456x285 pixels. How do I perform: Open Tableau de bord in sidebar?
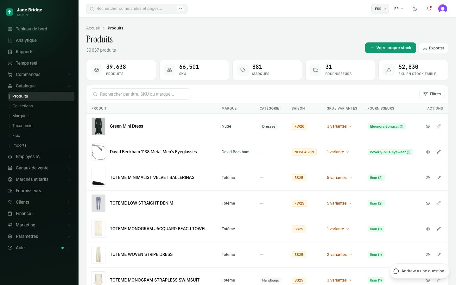tap(39, 29)
